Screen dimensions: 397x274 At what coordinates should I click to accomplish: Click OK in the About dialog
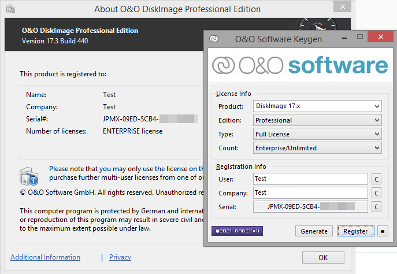323,258
